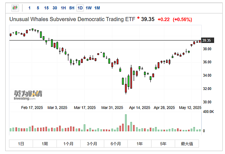Click the +0.22 price change value
Image resolution: width=225 pixels, height=154 pixels.
click(163, 19)
